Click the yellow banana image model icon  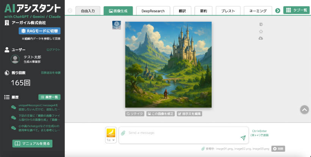(111, 132)
